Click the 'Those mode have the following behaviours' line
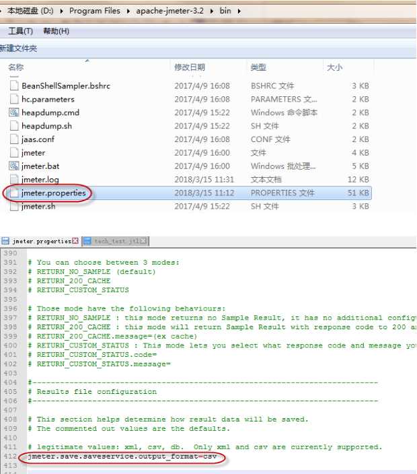 pyautogui.click(x=127, y=308)
